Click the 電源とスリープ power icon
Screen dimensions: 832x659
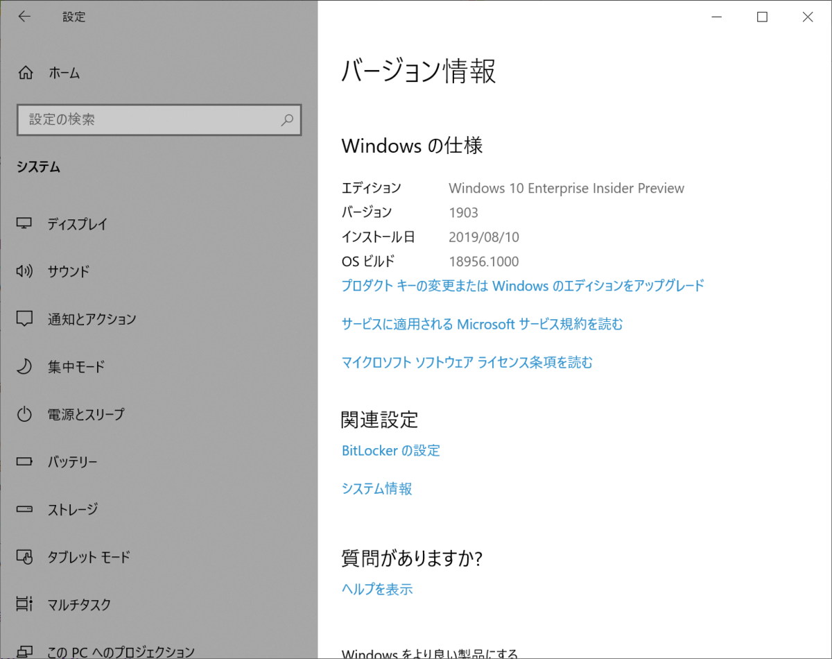click(x=25, y=414)
